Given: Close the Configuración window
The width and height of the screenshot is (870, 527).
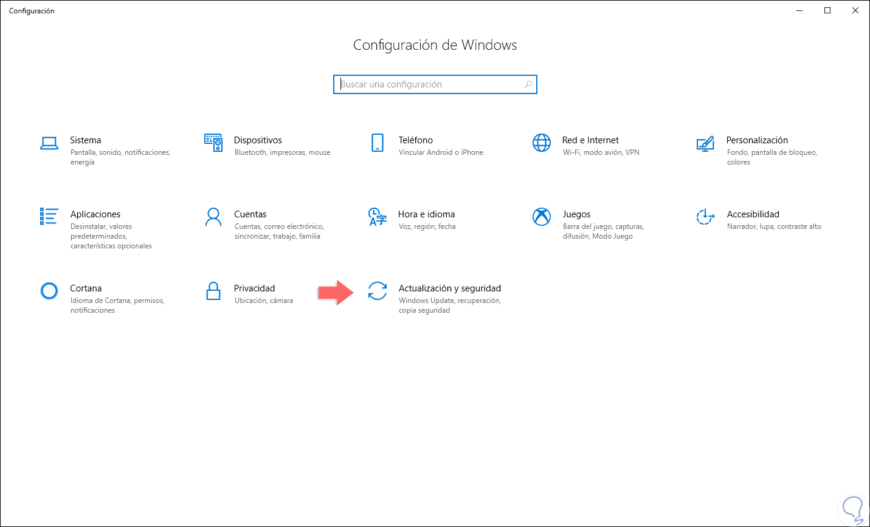Looking at the screenshot, I should click(855, 10).
